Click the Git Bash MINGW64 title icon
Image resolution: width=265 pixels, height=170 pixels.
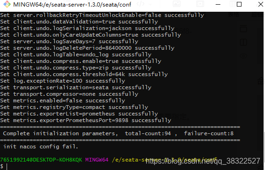(7, 4)
